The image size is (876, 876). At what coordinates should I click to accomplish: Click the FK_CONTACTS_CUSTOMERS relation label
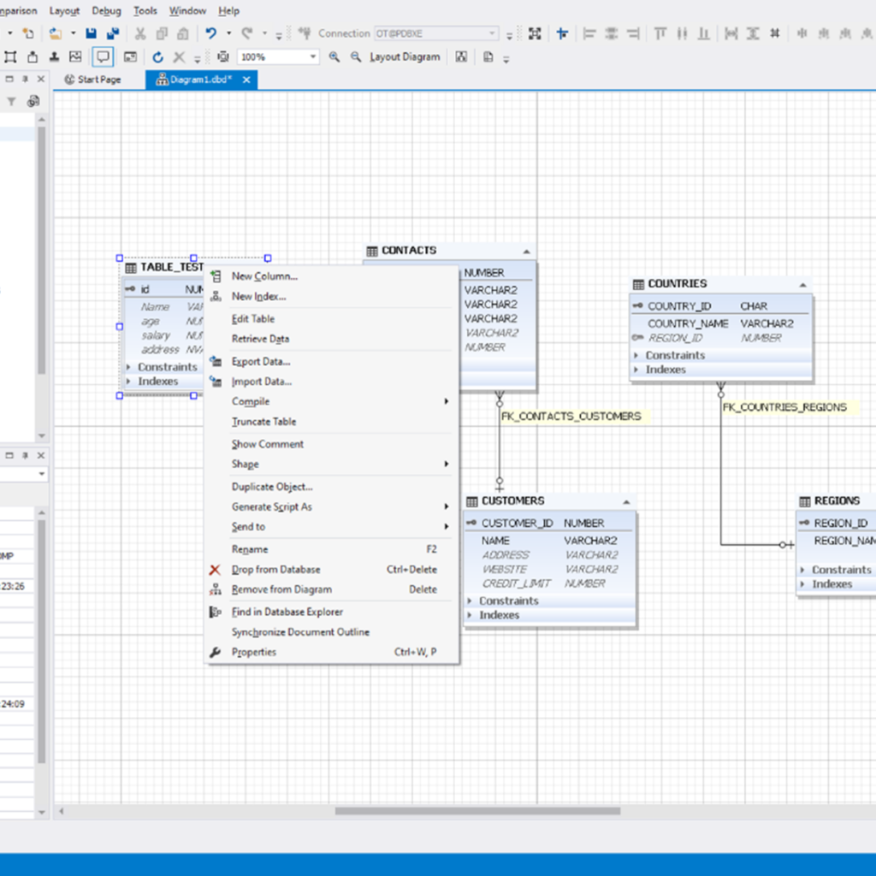coord(571,417)
